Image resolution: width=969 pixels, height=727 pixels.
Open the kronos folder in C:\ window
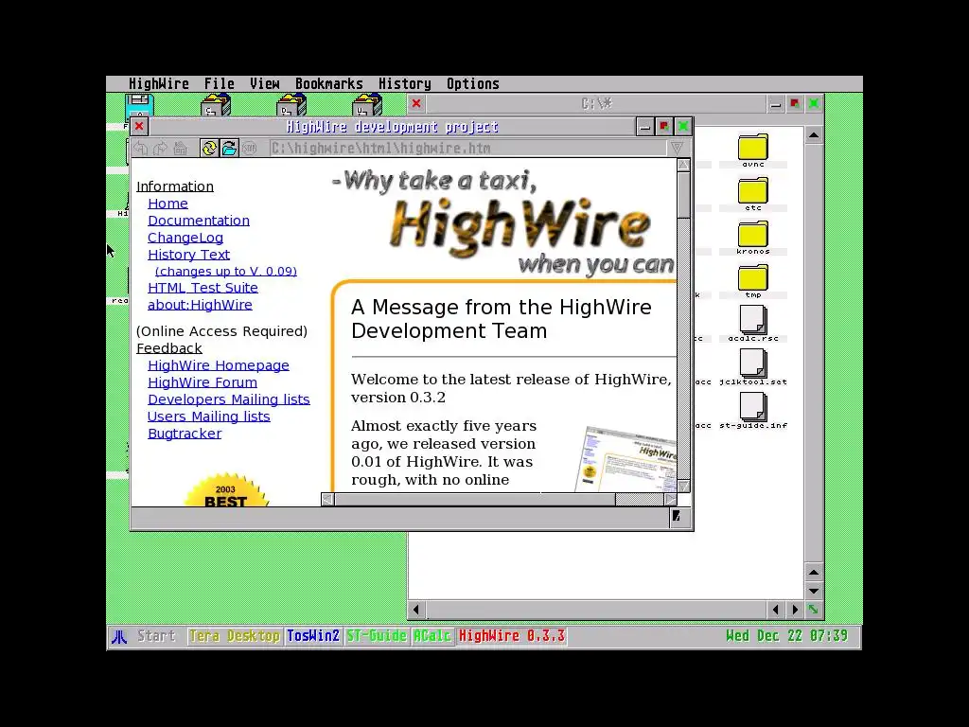752,238
